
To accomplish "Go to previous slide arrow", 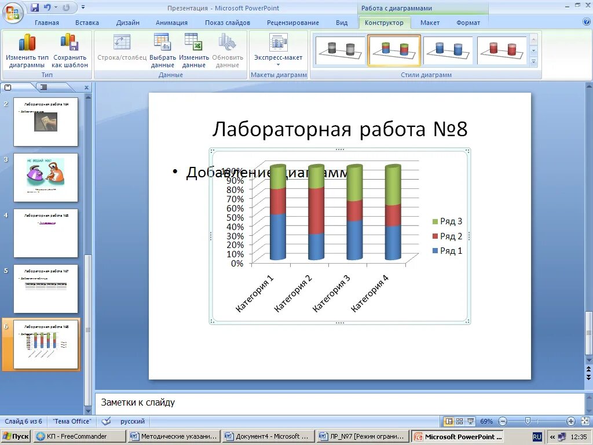I will click(x=588, y=369).
